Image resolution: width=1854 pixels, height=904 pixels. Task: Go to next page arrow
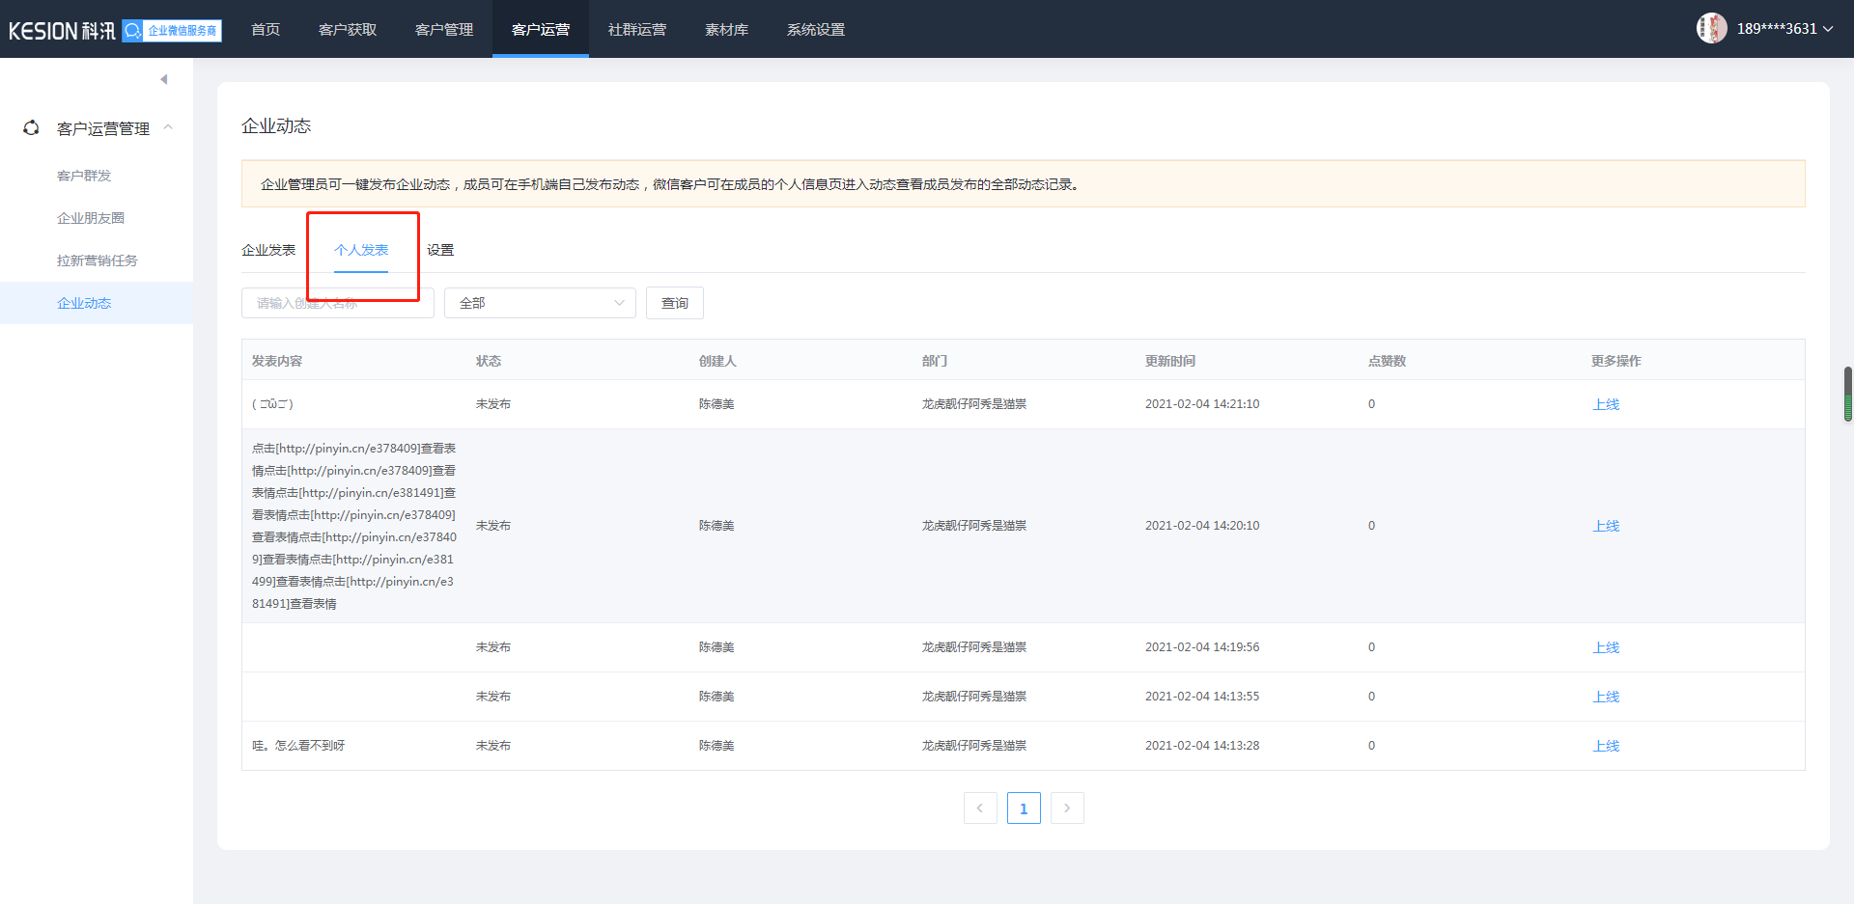tap(1067, 808)
